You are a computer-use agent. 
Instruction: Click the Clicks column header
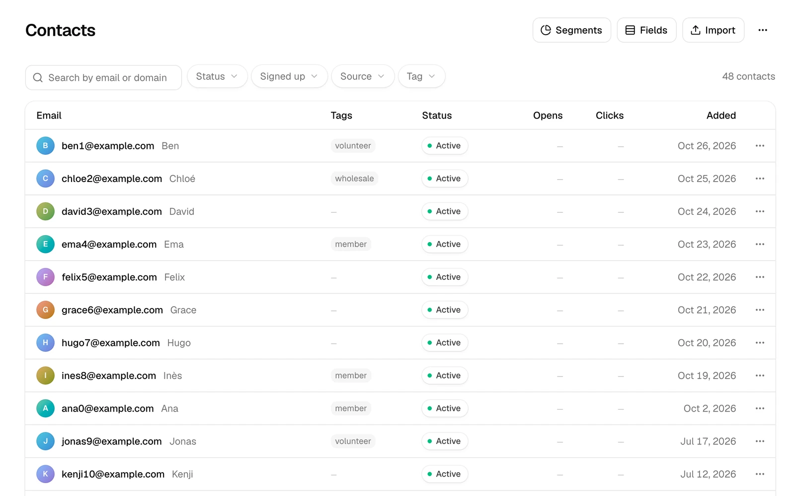coord(610,116)
